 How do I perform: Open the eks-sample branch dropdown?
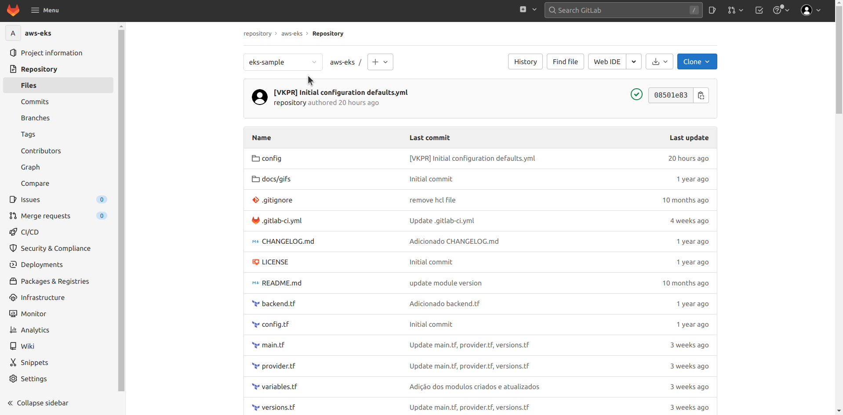(x=283, y=62)
